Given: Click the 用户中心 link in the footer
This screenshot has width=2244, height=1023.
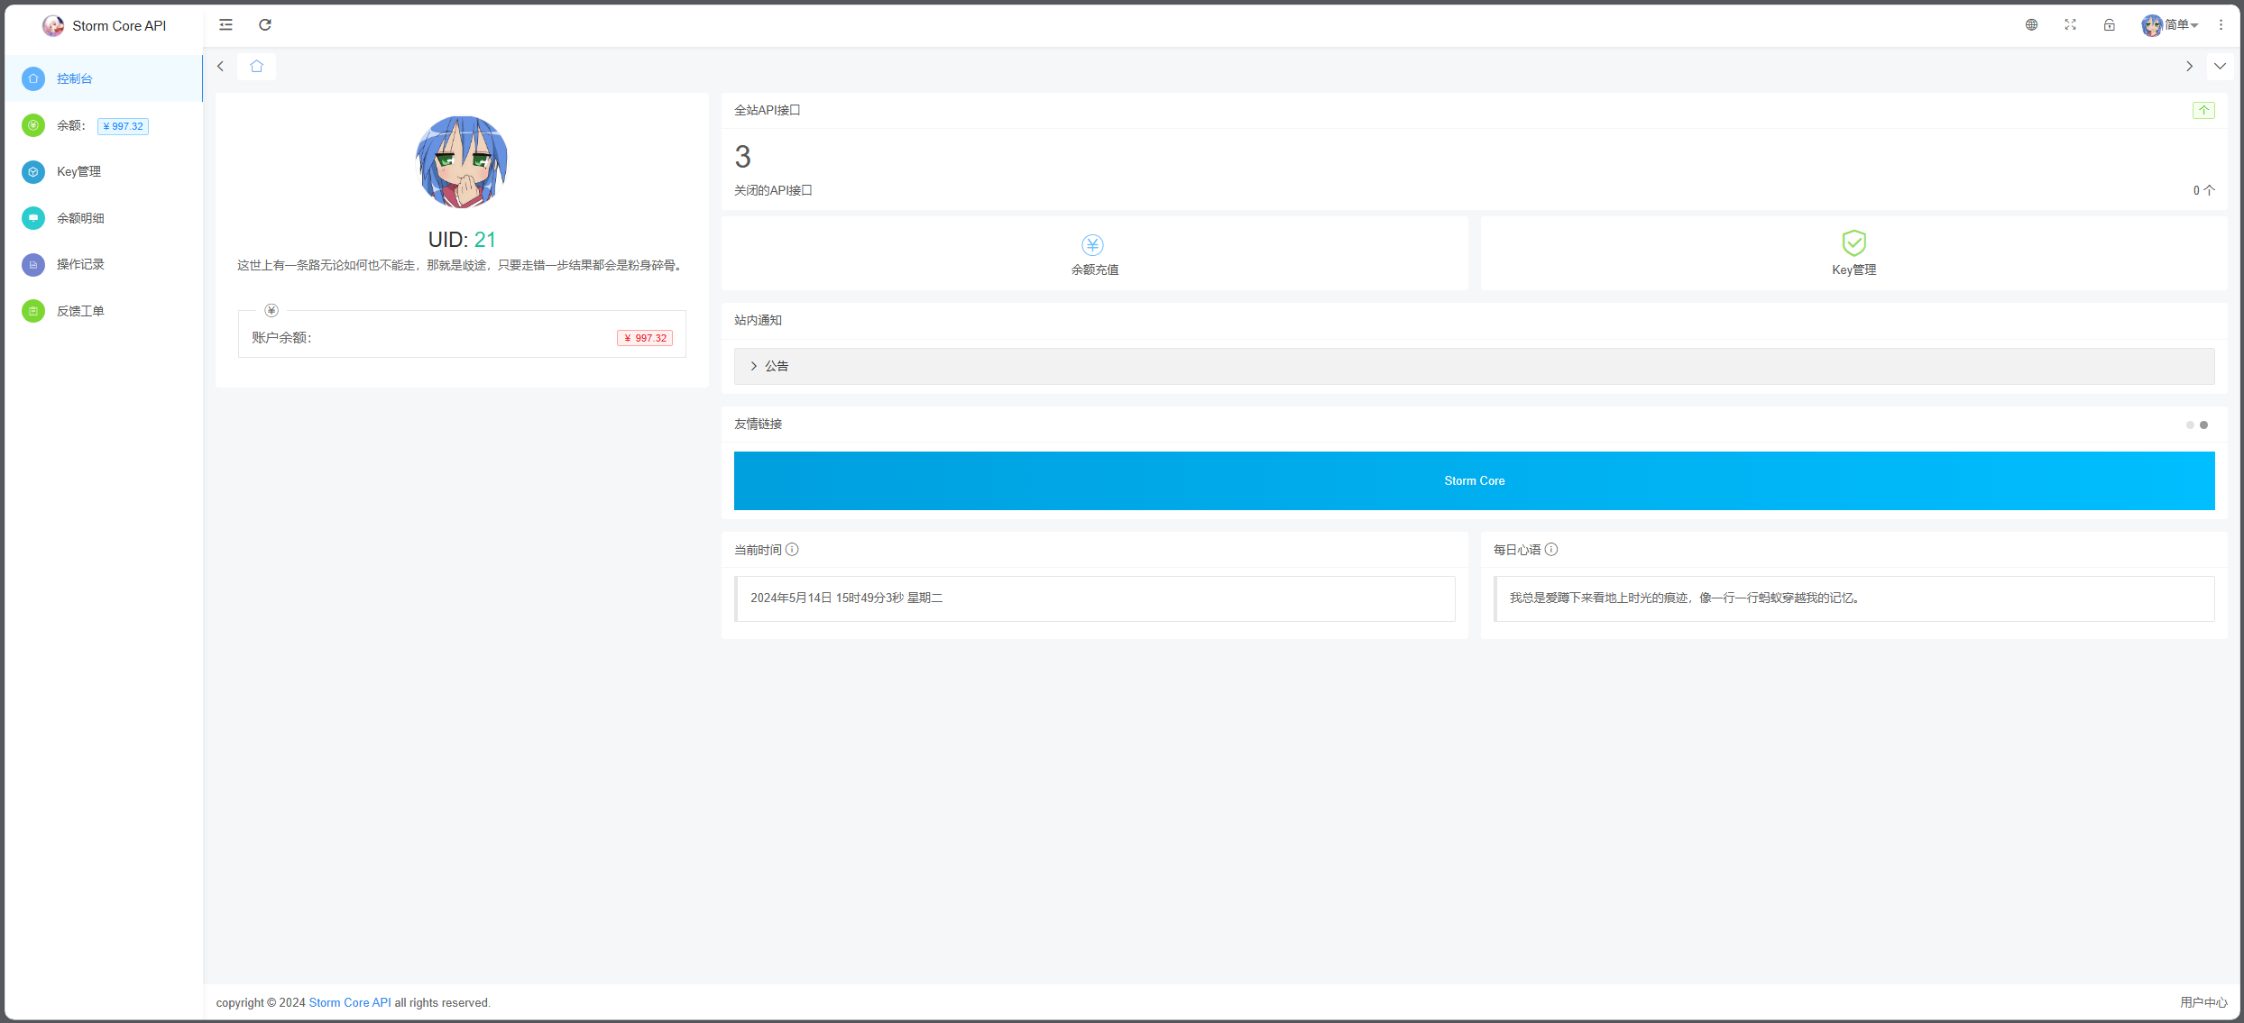Looking at the screenshot, I should [x=2203, y=1001].
